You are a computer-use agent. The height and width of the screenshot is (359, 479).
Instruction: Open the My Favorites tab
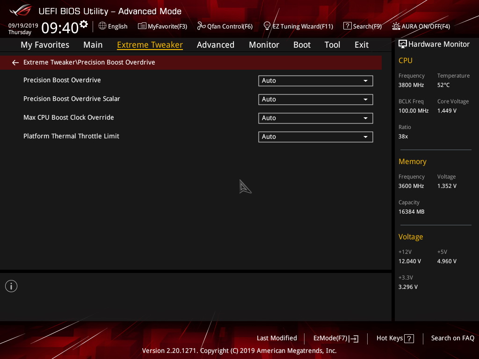tap(45, 45)
